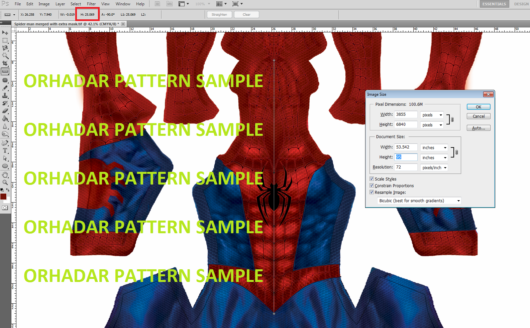Select the Zoom magnifier tool
The width and height of the screenshot is (530, 328).
click(5, 182)
